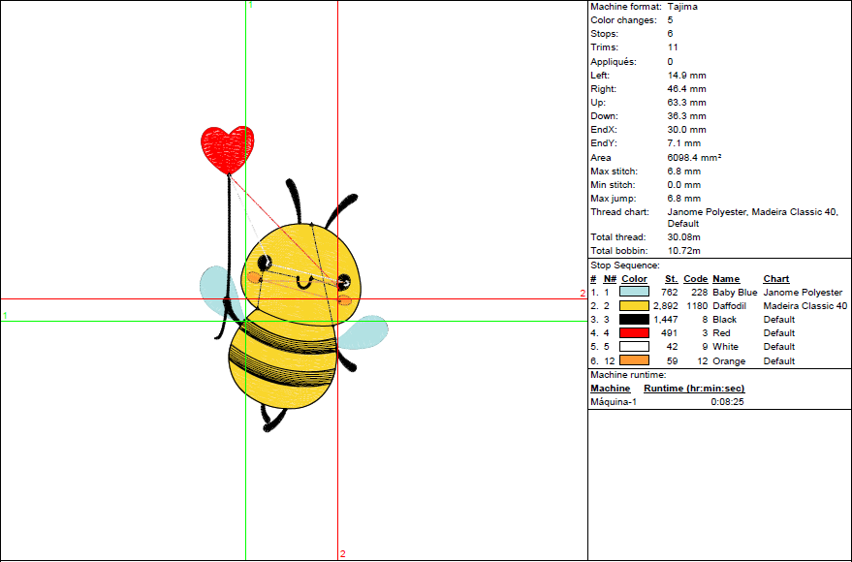The width and height of the screenshot is (852, 562).
Task: Click the St. stitch count column header
Action: 671,279
